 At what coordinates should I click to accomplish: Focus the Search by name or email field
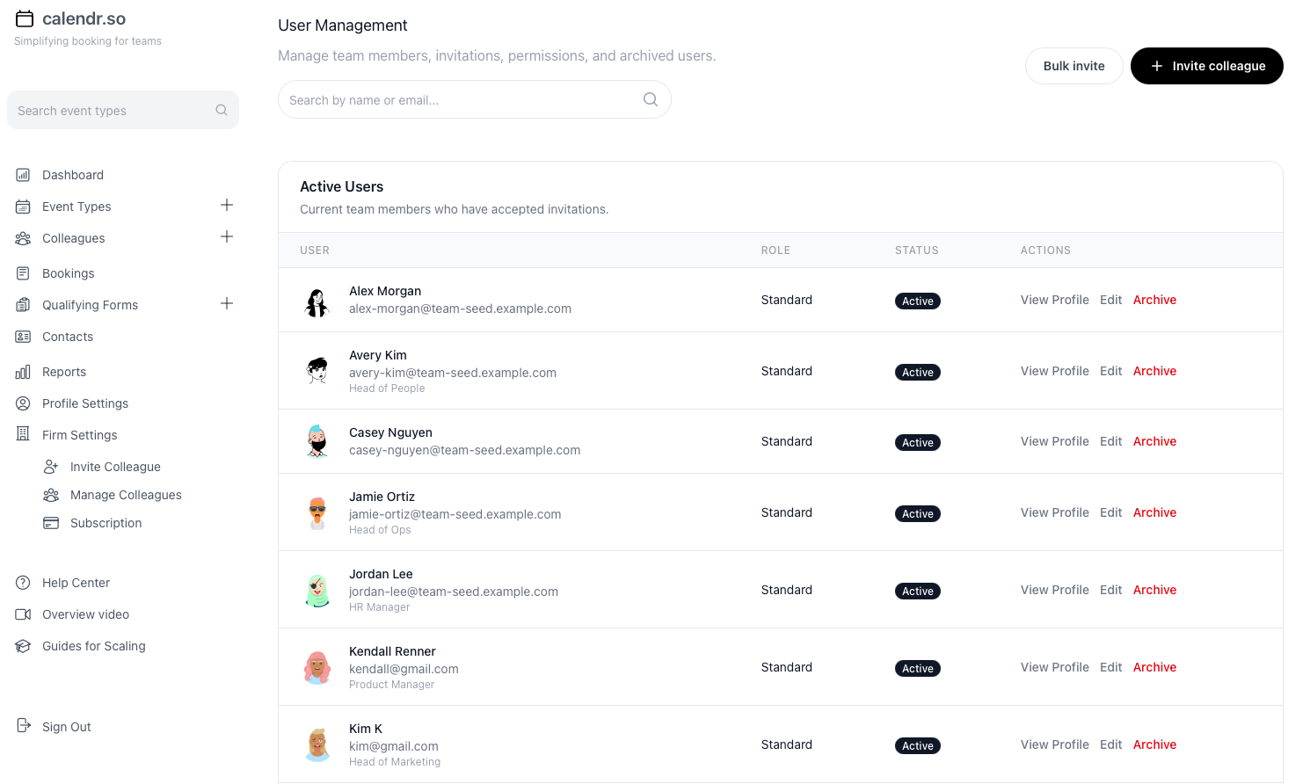point(475,99)
